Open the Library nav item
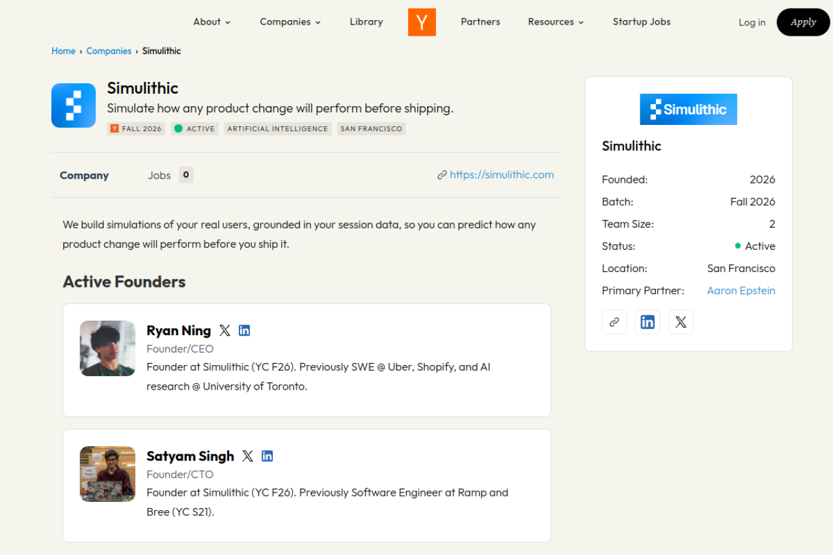Viewport: 833px width, 555px height. [x=366, y=22]
